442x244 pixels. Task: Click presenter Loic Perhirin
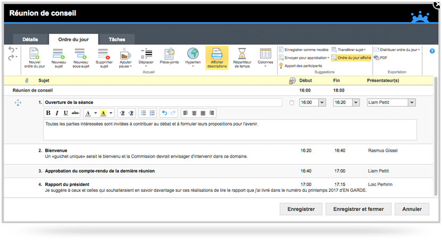(x=380, y=184)
